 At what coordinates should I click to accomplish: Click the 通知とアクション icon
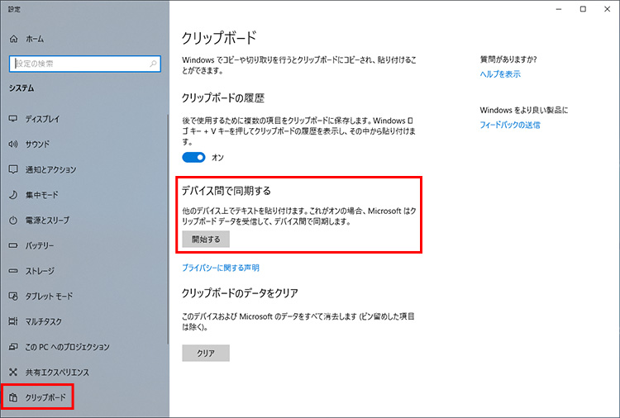(x=13, y=169)
